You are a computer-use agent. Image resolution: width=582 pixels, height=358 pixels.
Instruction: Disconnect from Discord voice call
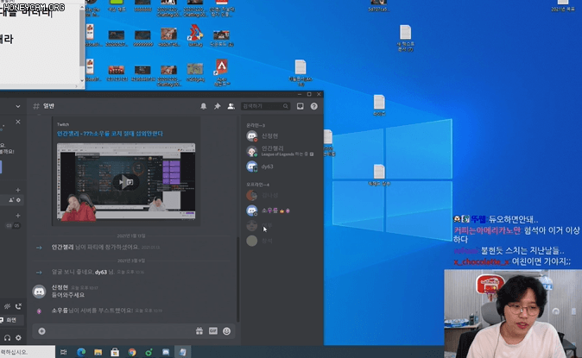pos(18,306)
